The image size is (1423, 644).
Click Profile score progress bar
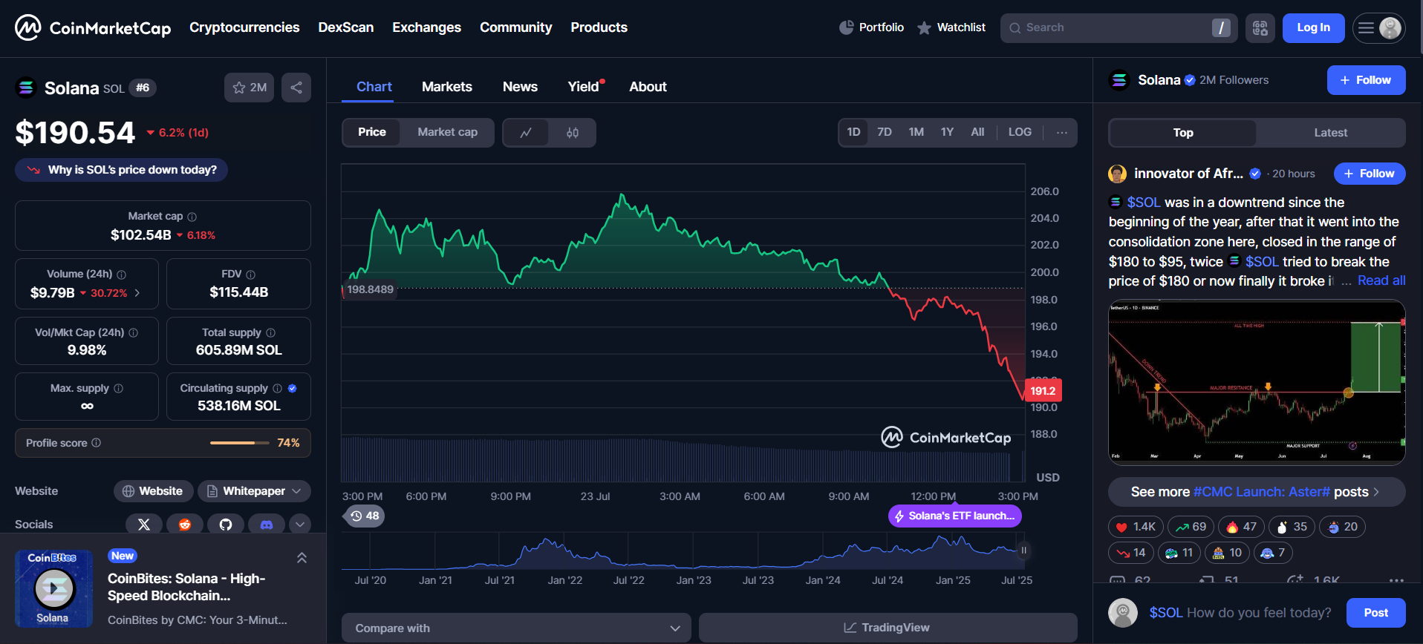coord(240,443)
